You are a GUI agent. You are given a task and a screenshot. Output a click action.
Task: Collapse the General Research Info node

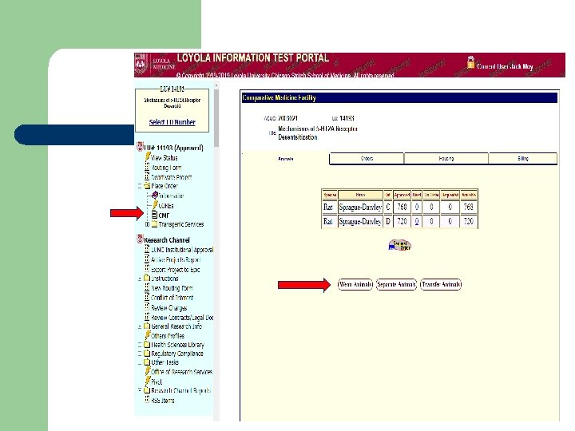point(139,326)
